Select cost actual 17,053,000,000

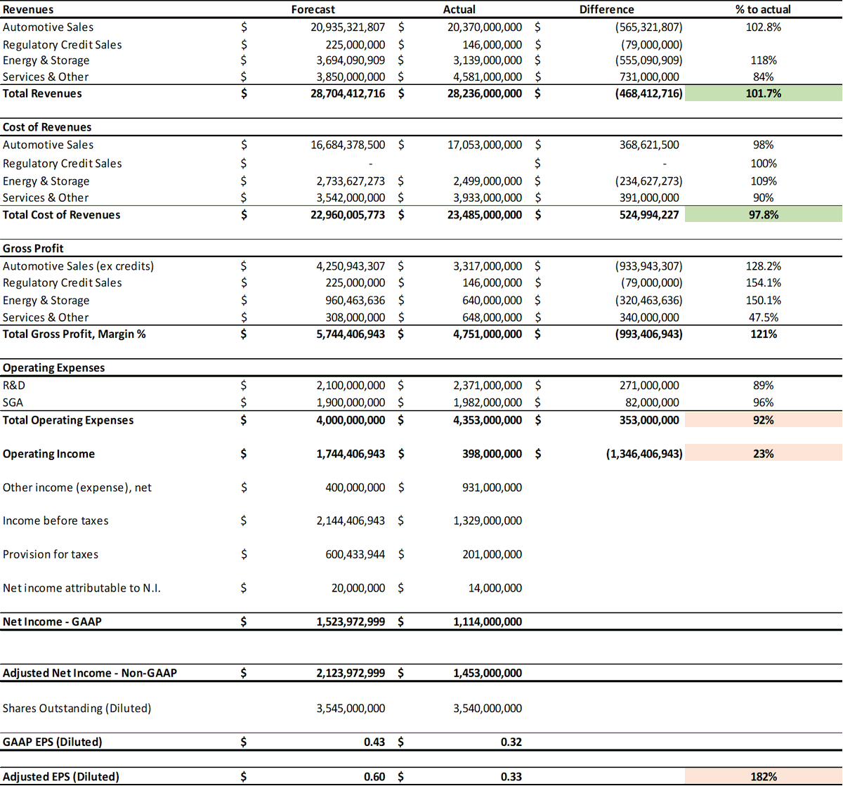point(485,145)
